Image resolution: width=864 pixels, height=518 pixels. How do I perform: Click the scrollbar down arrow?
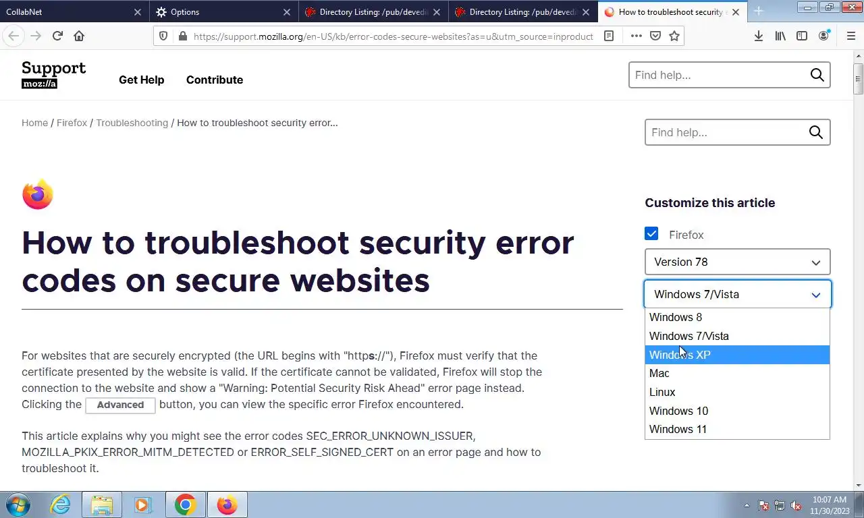(858, 484)
